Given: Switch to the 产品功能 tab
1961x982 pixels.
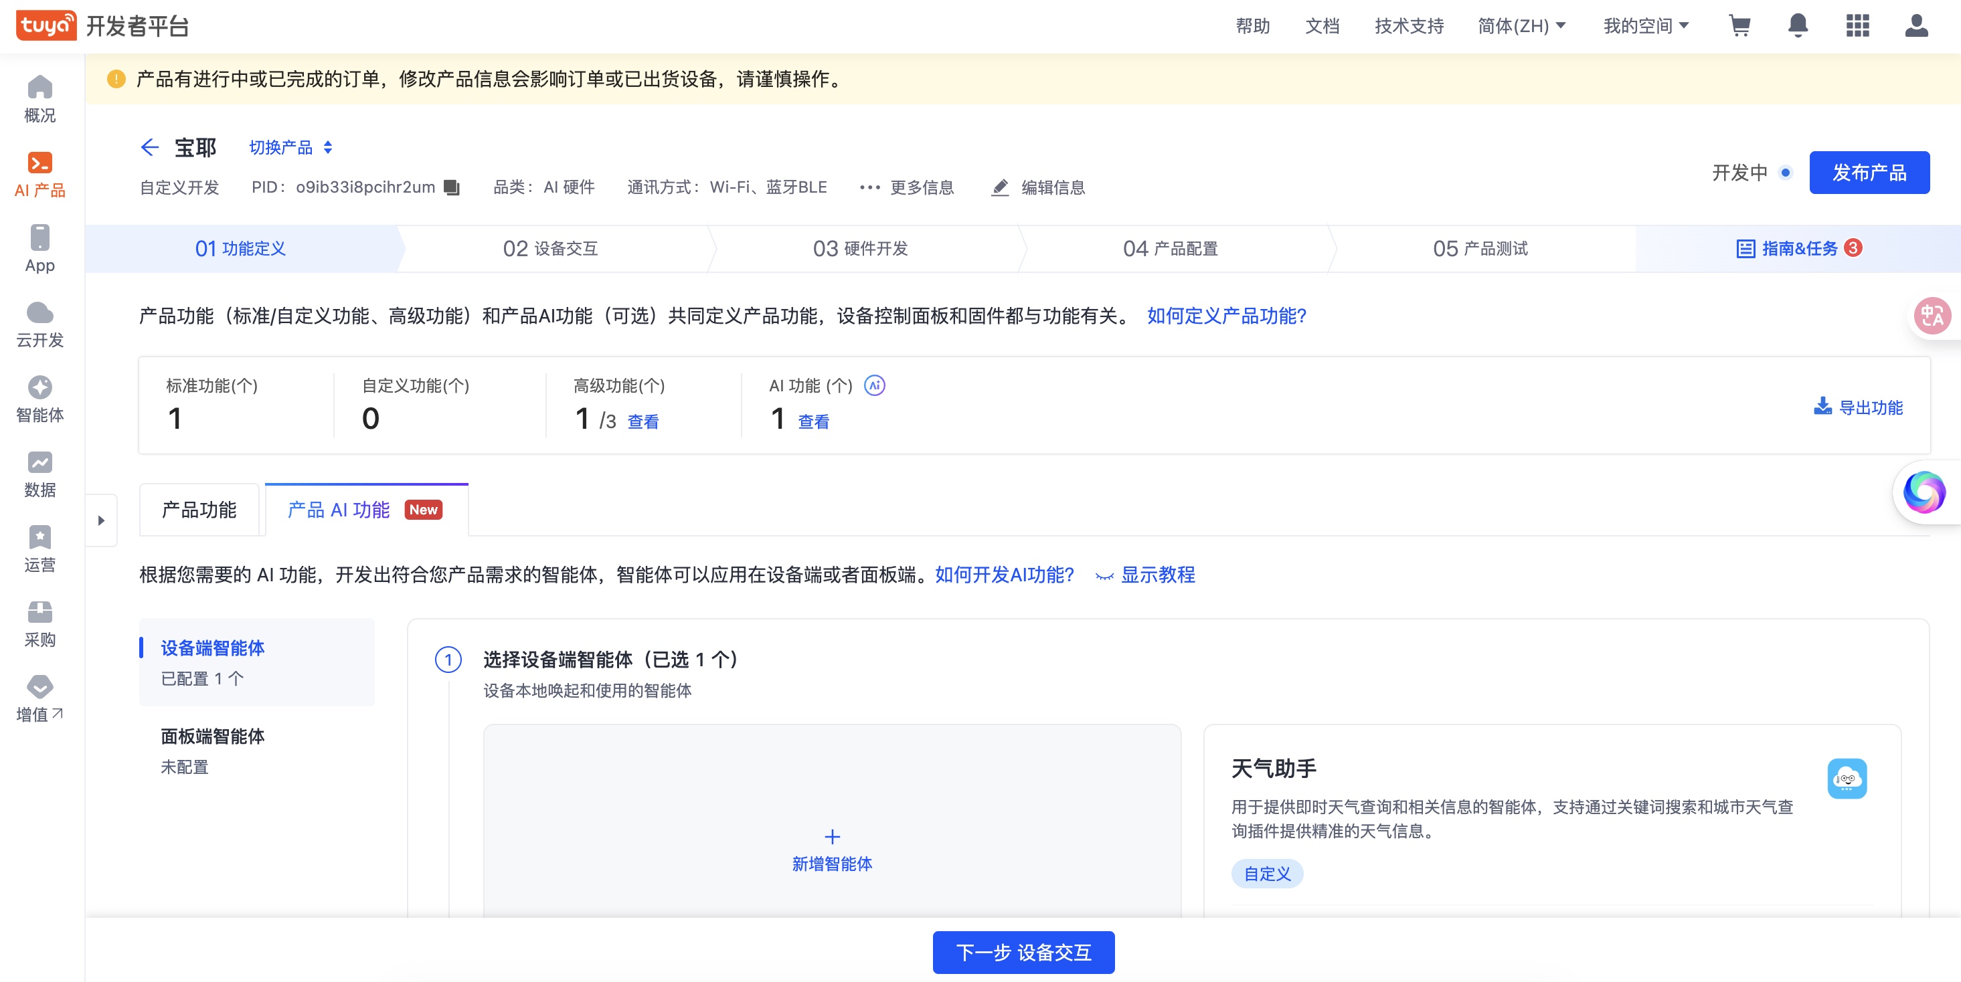Looking at the screenshot, I should coord(199,510).
